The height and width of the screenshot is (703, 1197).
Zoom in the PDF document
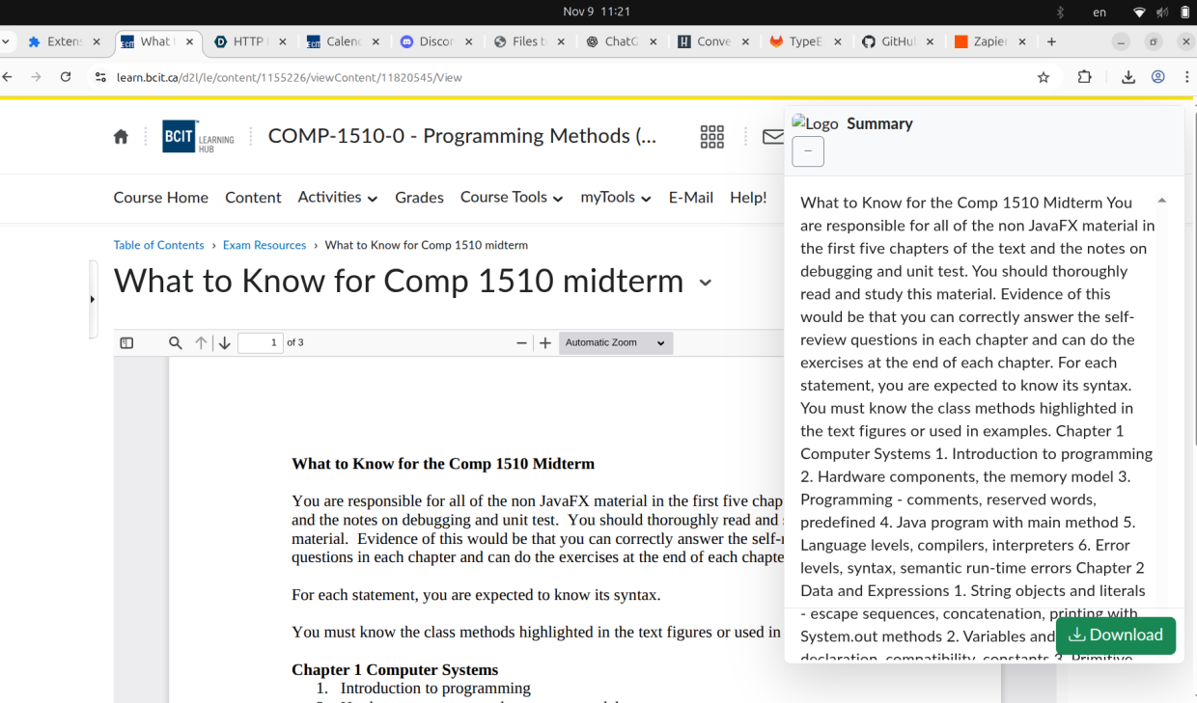coord(545,343)
